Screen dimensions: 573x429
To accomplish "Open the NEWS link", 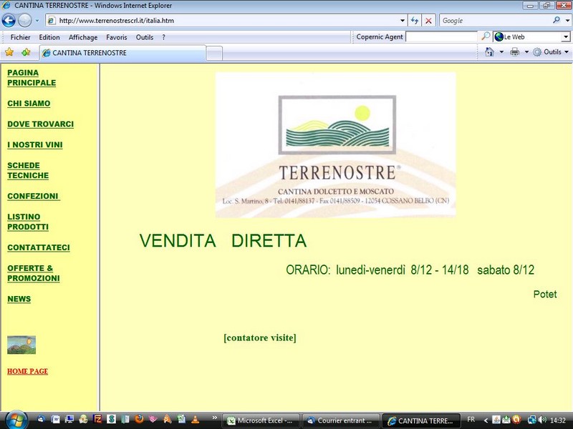I will tap(19, 299).
